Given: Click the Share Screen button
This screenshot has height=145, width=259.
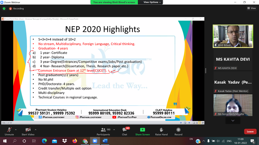Looking at the screenshot, I should [142, 131].
